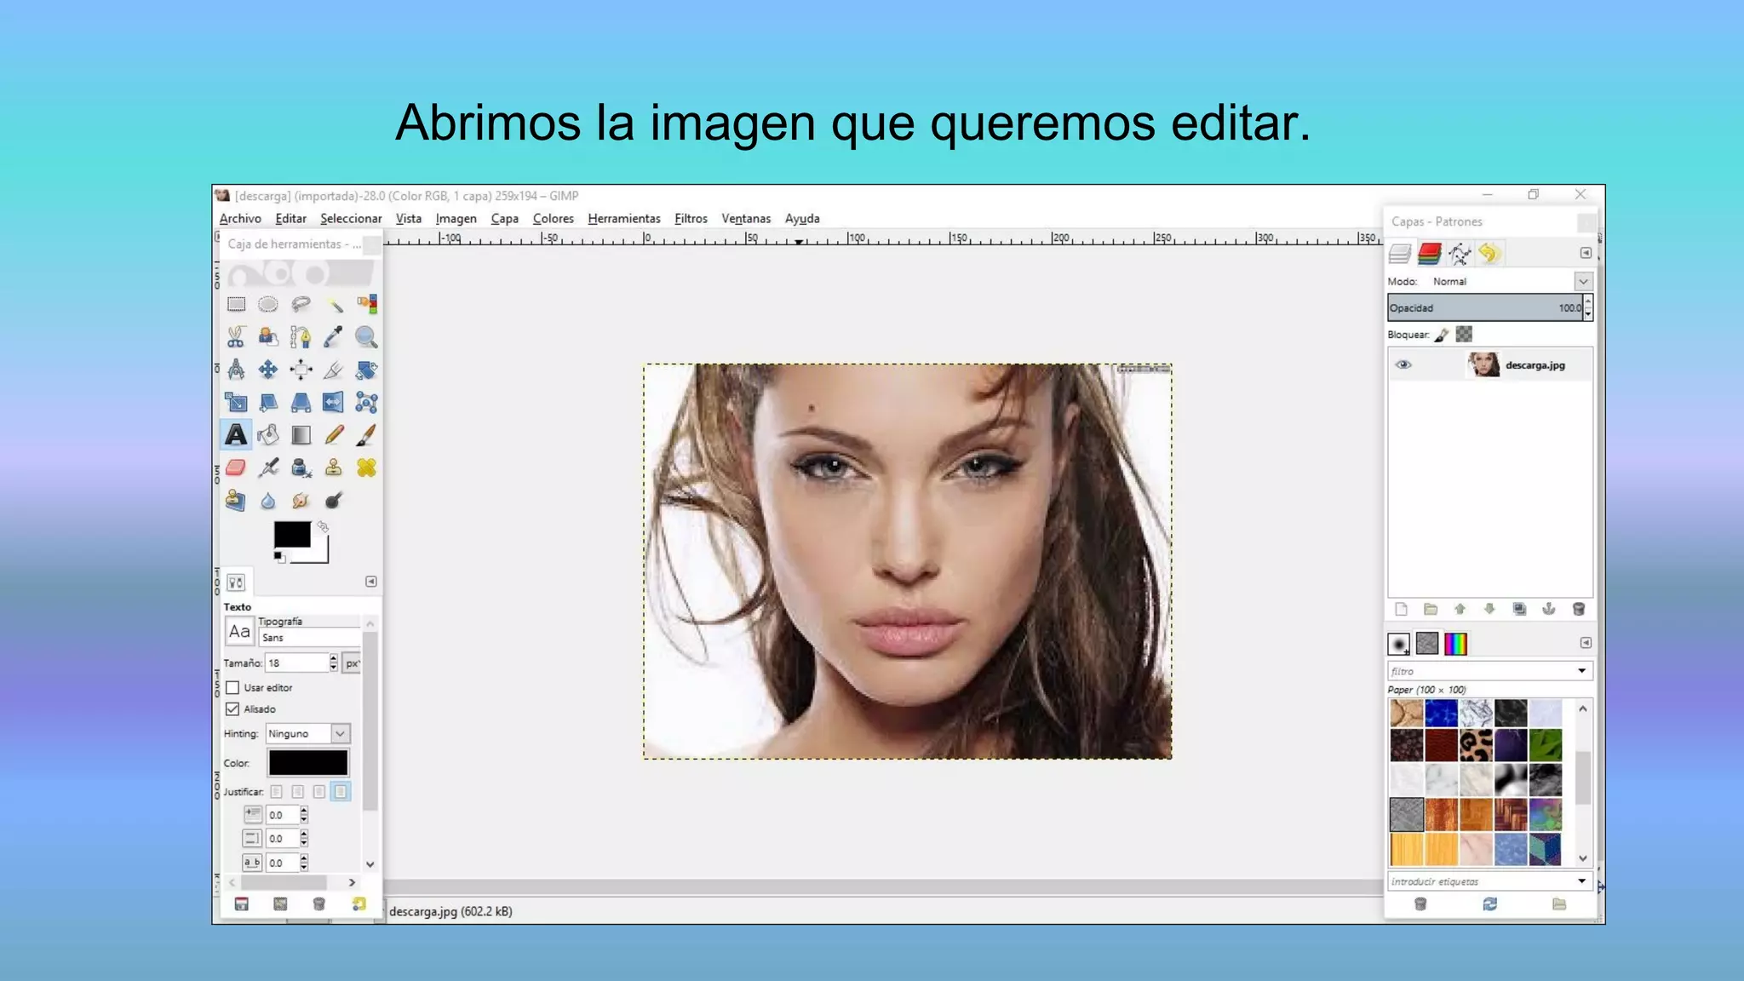Screen dimensions: 1744x981
Task: Click the Opacidad slider
Action: coord(1483,307)
